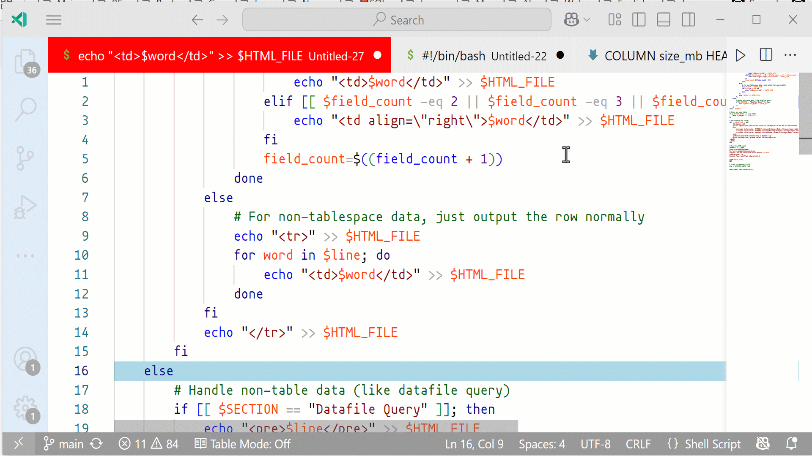This screenshot has width=812, height=456.
Task: Open the hamburger application menu
Action: point(54,20)
